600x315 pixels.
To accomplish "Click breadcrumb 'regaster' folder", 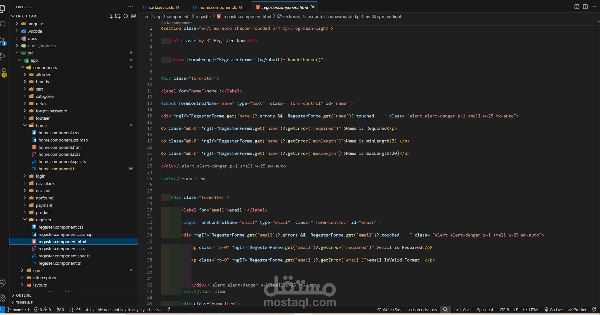I will pos(203,16).
